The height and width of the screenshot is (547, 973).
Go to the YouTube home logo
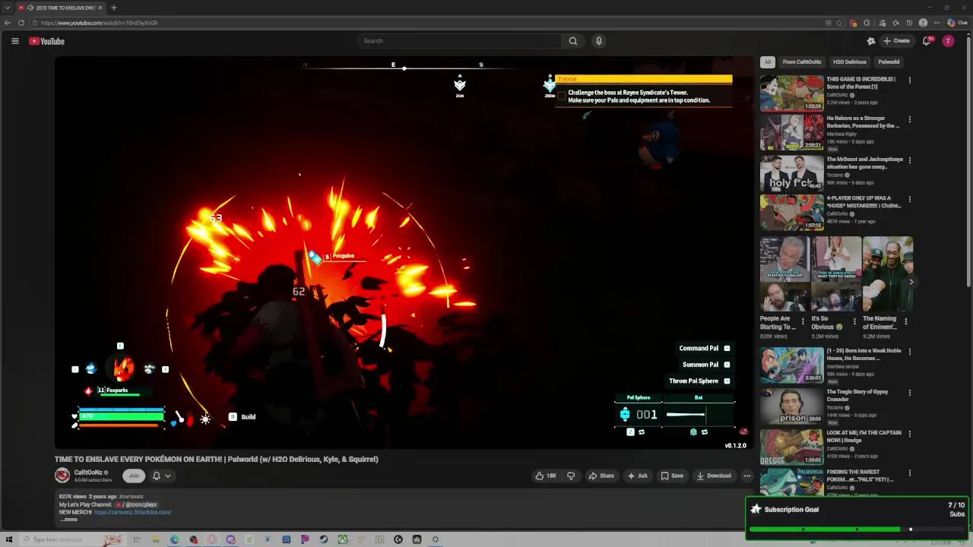click(x=47, y=41)
